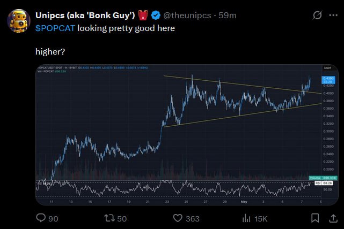Click the Unipcs robot profile avatar
This screenshot has width=344, height=229.
[19, 21]
